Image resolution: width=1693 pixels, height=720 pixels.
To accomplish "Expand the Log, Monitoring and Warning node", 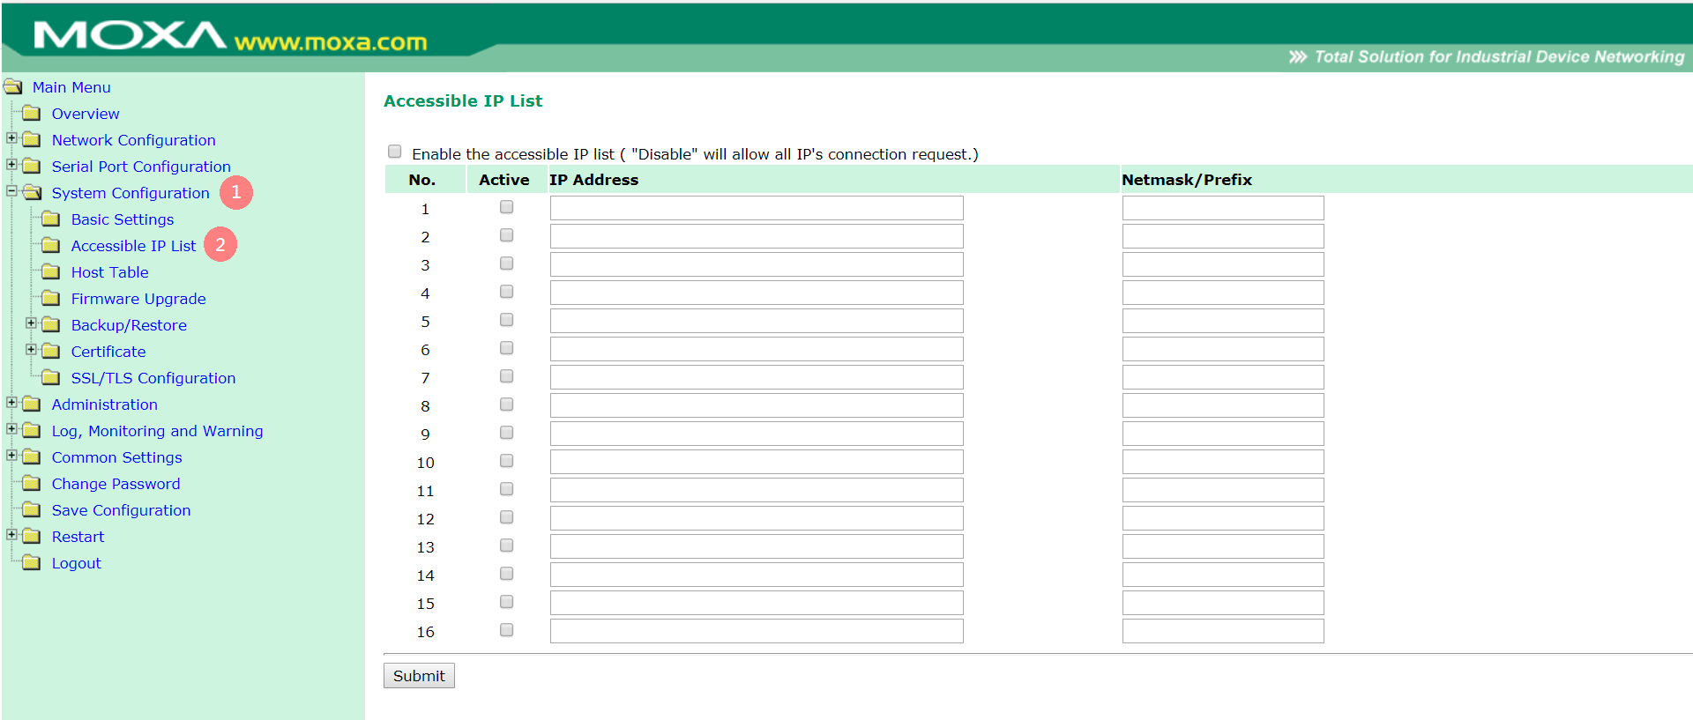I will tap(11, 429).
